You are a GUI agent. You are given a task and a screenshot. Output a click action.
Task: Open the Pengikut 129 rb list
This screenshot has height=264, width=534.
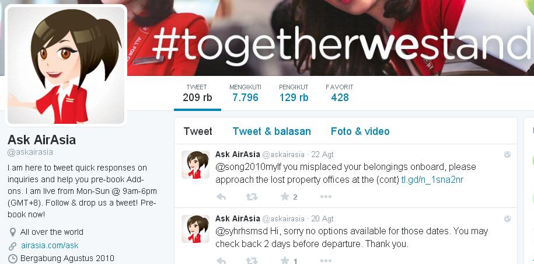click(x=294, y=93)
